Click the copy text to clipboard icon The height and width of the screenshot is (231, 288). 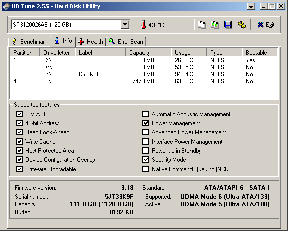pyautogui.click(x=201, y=25)
